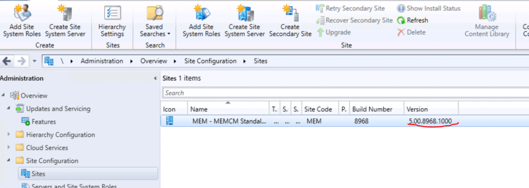Click the Upgrade command
Screen dimensions: 529x188
click(333, 32)
